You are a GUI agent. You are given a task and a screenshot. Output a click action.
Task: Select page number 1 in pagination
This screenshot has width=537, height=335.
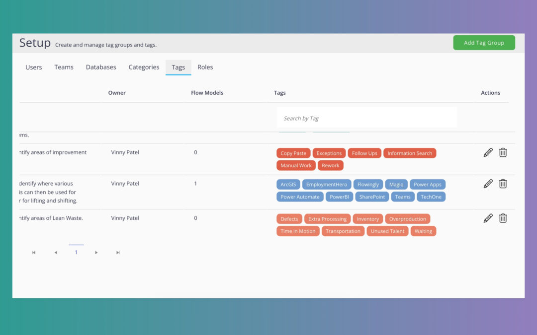[76, 253]
